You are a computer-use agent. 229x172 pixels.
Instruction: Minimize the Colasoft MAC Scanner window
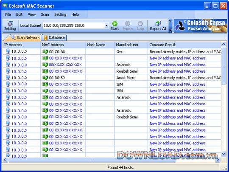click(x=207, y=6)
